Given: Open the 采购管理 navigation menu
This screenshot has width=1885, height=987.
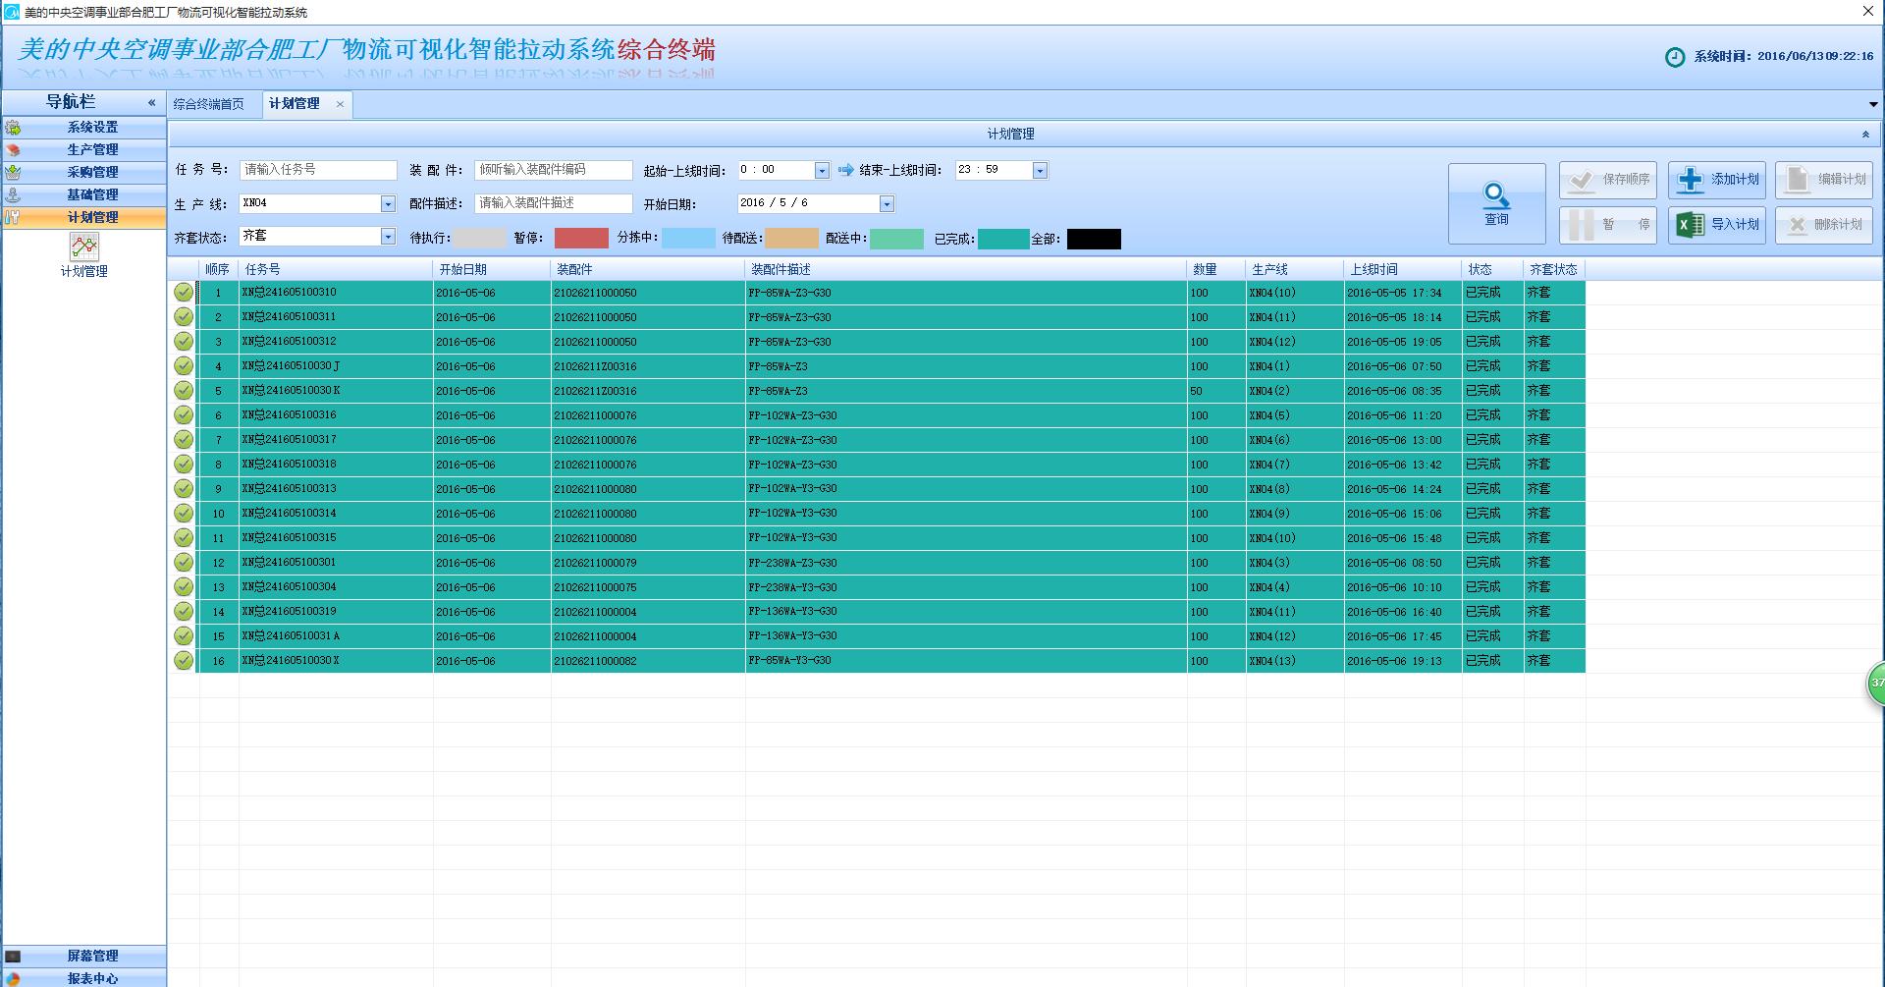Looking at the screenshot, I should (83, 173).
